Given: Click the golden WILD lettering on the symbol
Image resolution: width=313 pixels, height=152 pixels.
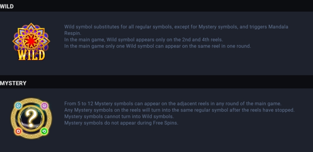Looking at the screenshot, I should click(x=31, y=55).
